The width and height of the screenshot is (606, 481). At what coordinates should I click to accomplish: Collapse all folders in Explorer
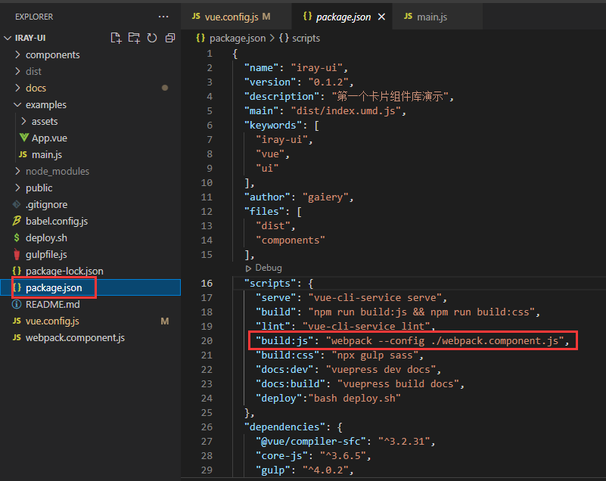[170, 38]
